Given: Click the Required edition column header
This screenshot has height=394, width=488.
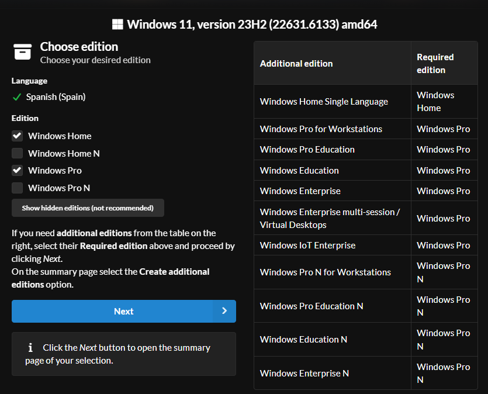Looking at the screenshot, I should (435, 63).
